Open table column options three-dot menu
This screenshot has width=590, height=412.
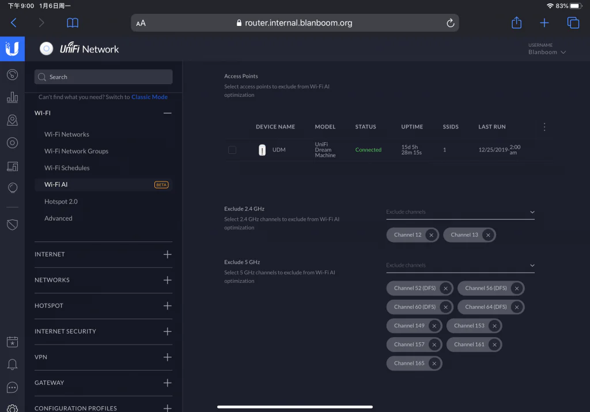point(544,127)
